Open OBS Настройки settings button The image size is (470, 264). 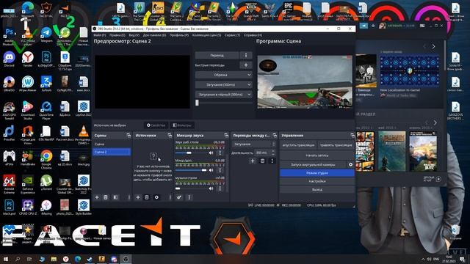click(317, 181)
